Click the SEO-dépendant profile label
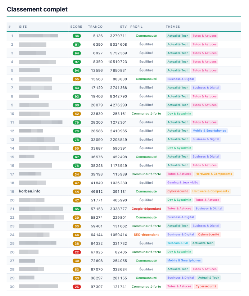The width and height of the screenshot is (249, 296). coord(146,234)
